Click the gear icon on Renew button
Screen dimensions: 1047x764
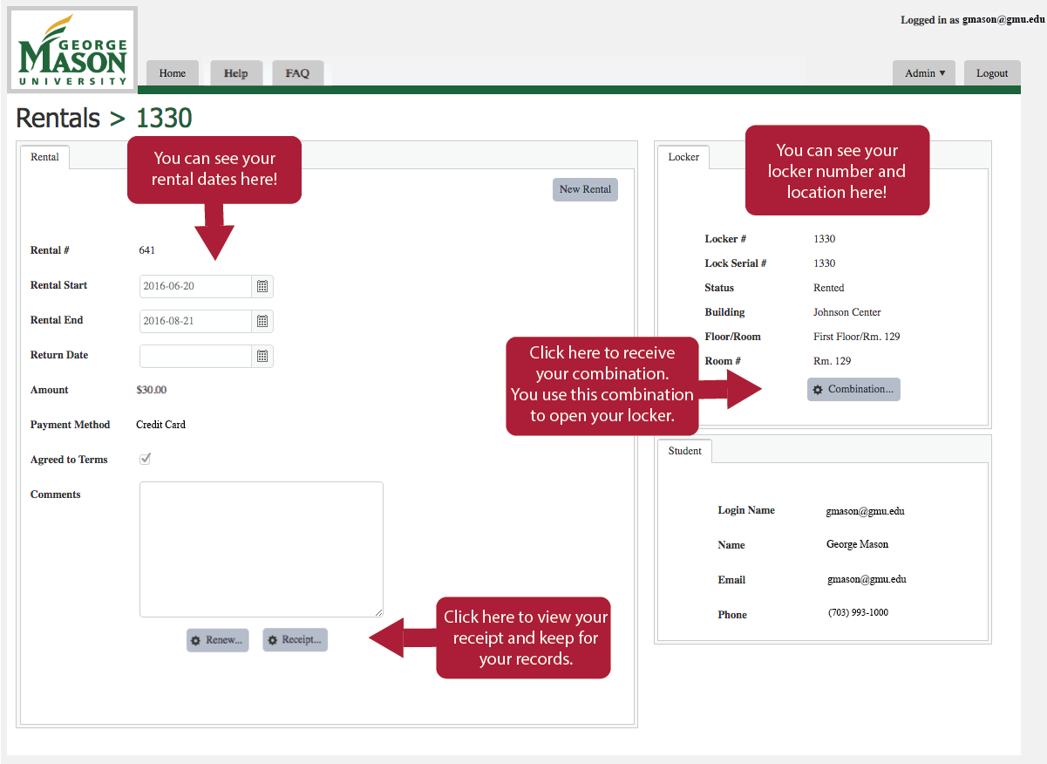196,640
